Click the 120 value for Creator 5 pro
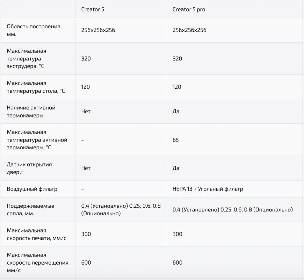 [x=177, y=87]
